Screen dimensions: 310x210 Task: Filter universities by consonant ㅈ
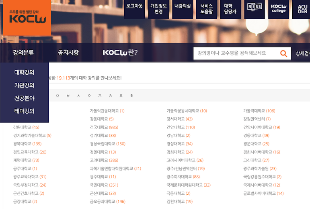pos(100,96)
